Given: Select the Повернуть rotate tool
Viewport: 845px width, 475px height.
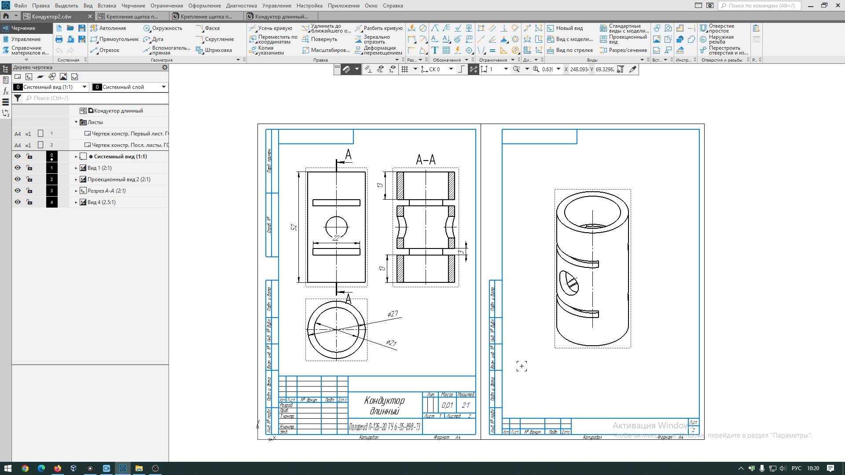Looking at the screenshot, I should tap(320, 39).
